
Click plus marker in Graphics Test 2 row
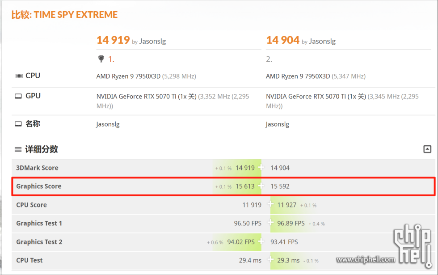click(261, 241)
